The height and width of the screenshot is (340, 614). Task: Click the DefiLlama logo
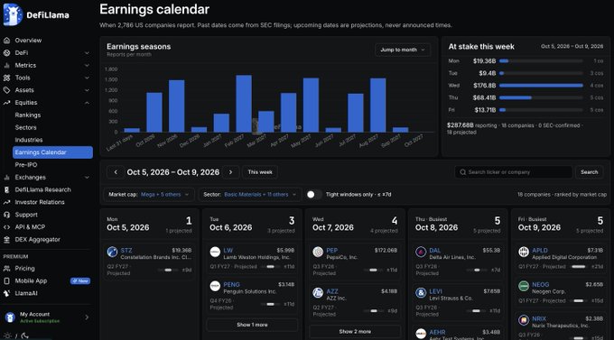pos(36,14)
